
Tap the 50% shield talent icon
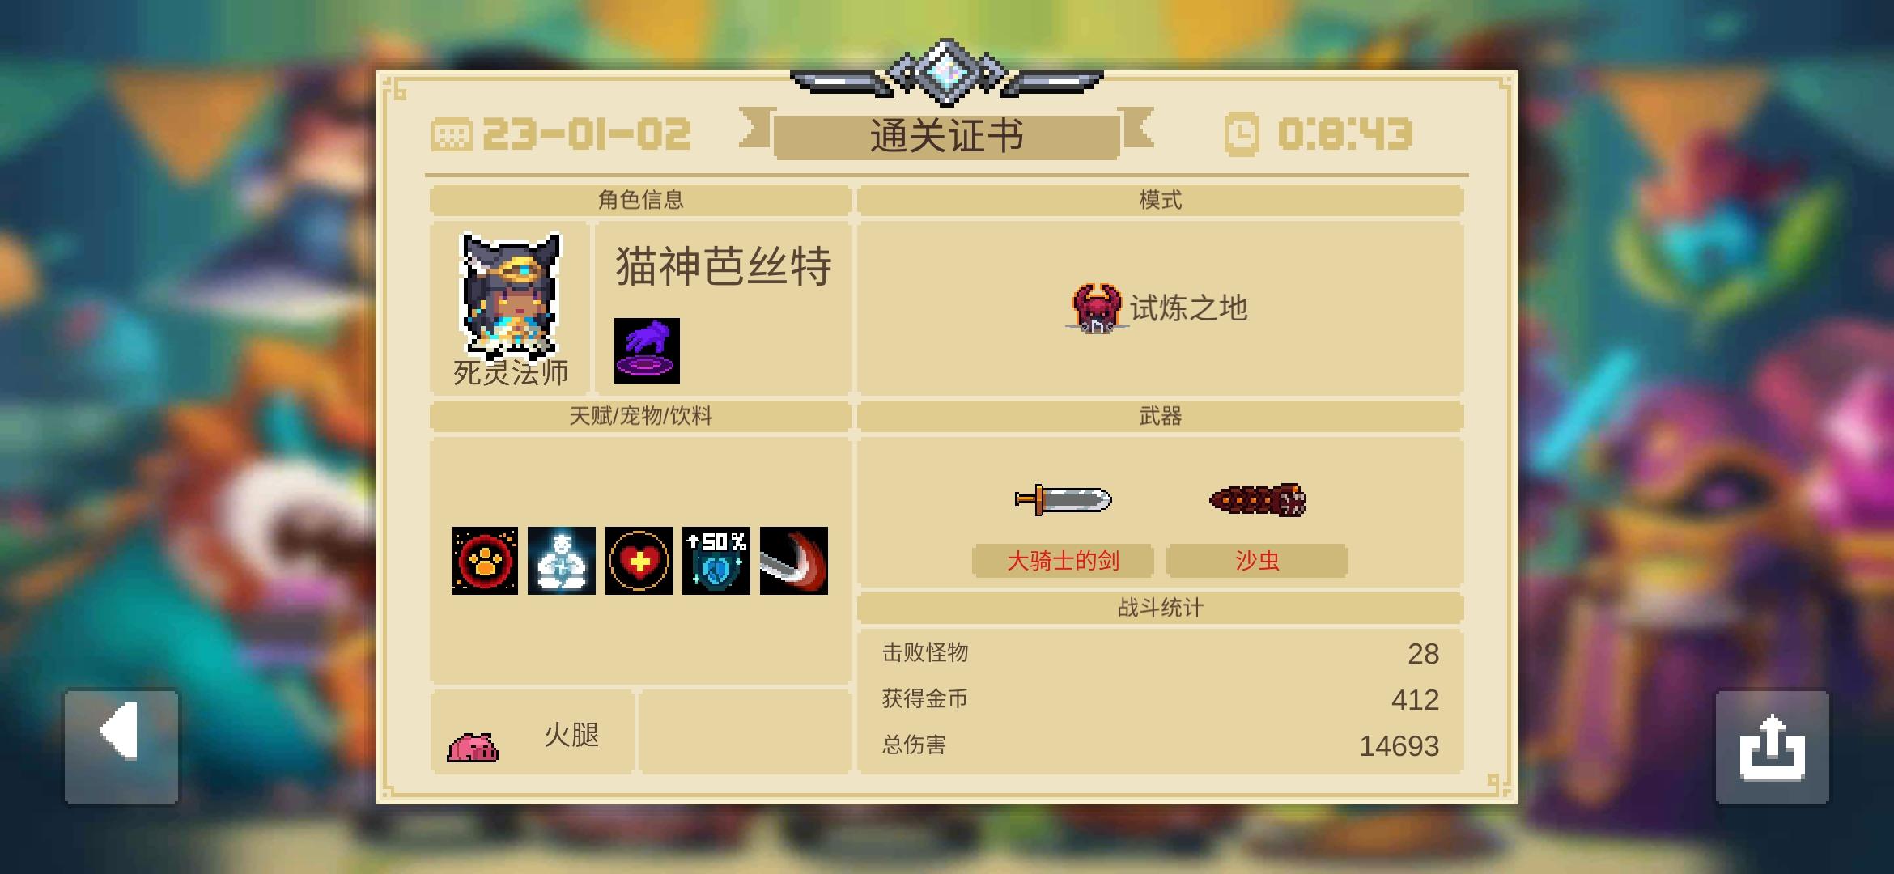pos(716,561)
